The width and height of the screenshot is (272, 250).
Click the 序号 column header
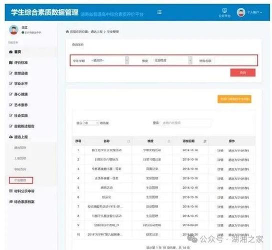pyautogui.click(x=78, y=141)
